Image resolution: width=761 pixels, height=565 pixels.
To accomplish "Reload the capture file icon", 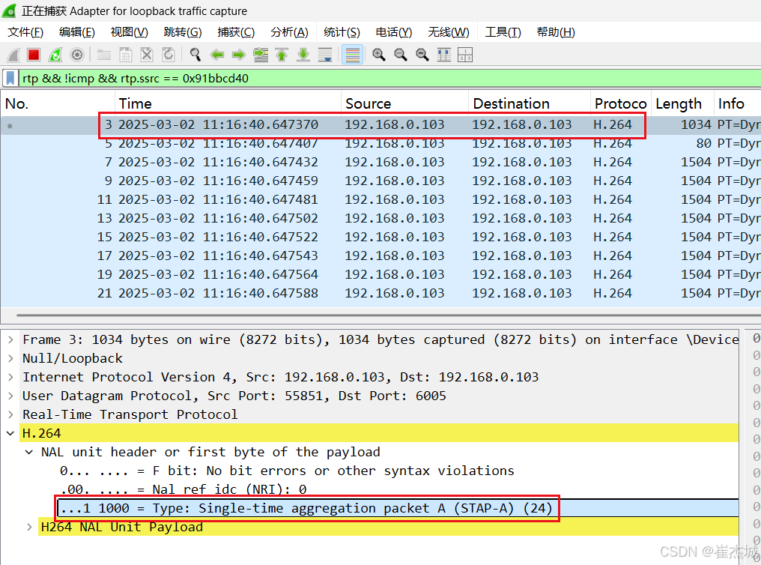I will coord(169,55).
